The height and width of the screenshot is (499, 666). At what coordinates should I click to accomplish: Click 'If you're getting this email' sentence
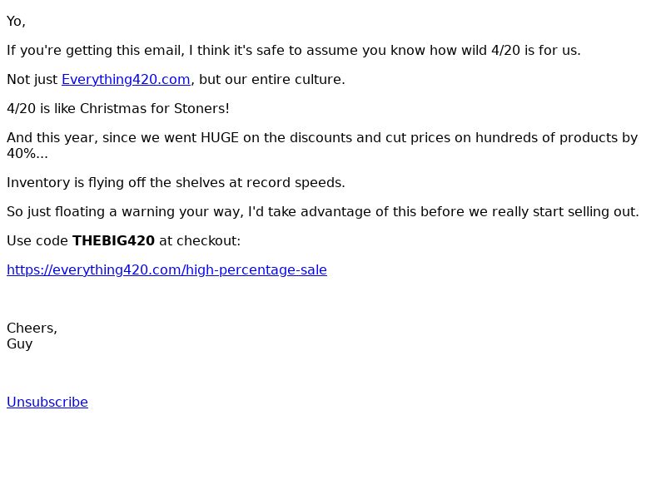point(294,51)
